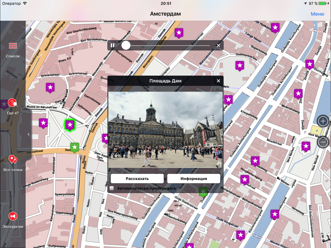Open the Экскурсии megaphone section
Viewport: 331px width, 248px height.
coord(13,220)
